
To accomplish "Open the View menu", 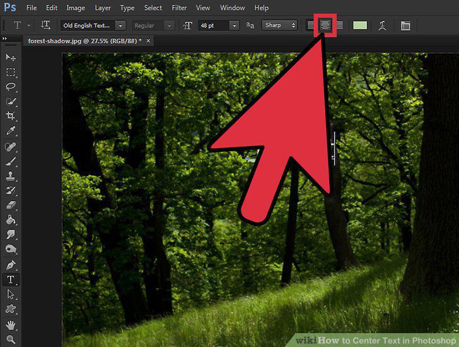I will click(203, 8).
